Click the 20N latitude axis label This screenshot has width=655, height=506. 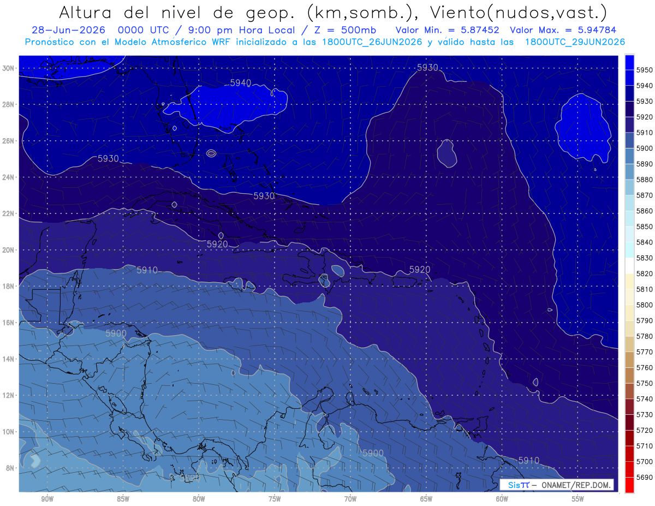click(8, 250)
